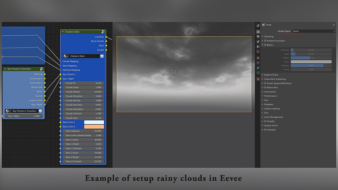Screen dimensions: 338x190
Task: Click the Stars Color 2 orange swatch
Action: click(94, 127)
